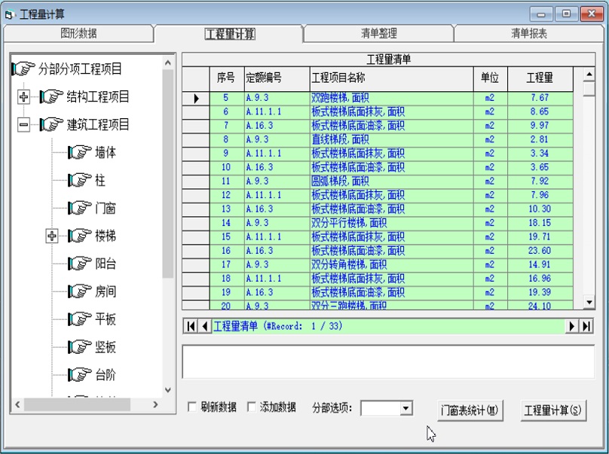The image size is (609, 454).
Task: Select the cell 双分平行楼梯,面积
Action: point(391,223)
